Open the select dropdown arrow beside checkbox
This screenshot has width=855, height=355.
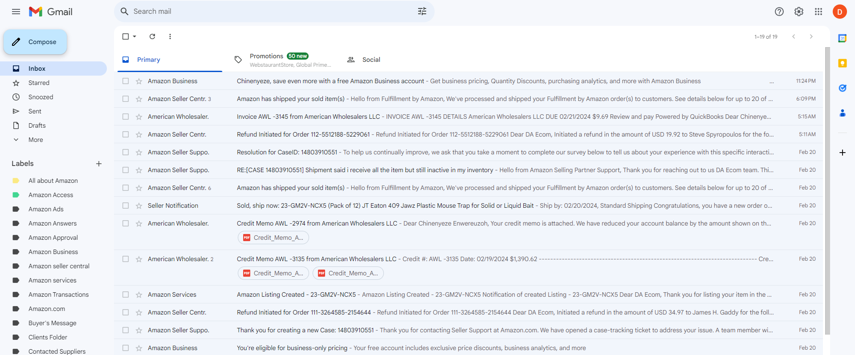134,36
